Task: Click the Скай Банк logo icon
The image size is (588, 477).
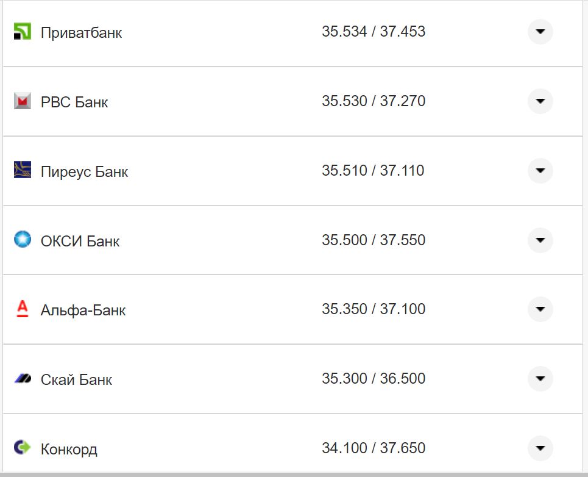Action: point(22,379)
